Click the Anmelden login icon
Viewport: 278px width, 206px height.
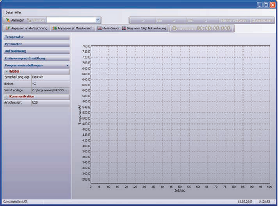[x=8, y=20]
